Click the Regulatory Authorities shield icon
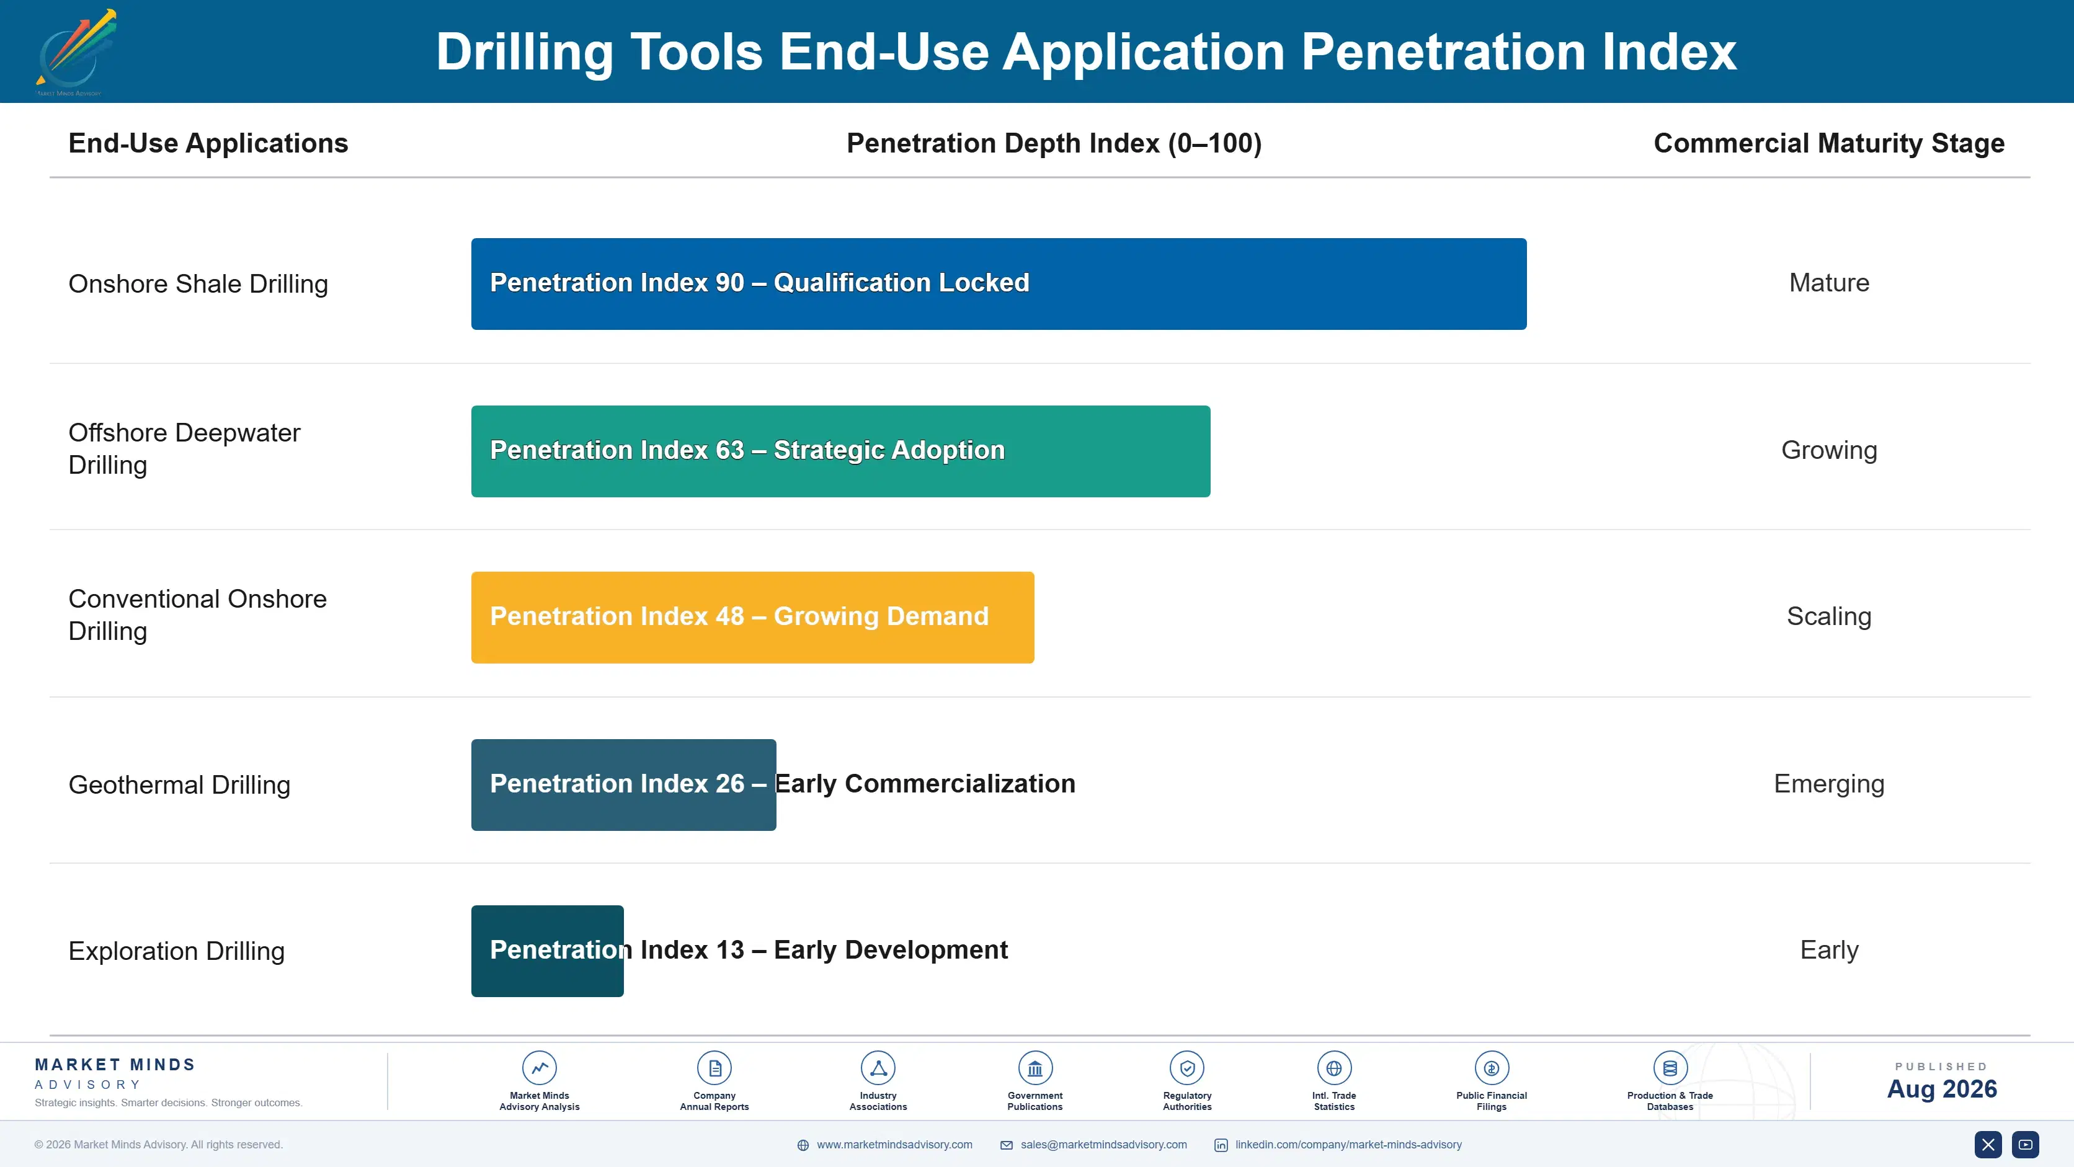This screenshot has height=1167, width=2074. pyautogui.click(x=1188, y=1068)
